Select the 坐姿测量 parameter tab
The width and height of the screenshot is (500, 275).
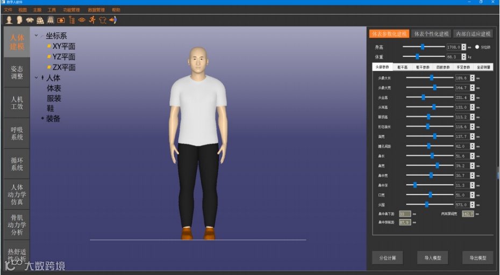coord(483,67)
